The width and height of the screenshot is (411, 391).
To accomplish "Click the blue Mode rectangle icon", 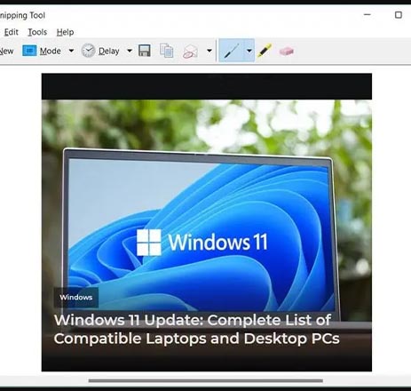I will [x=29, y=51].
